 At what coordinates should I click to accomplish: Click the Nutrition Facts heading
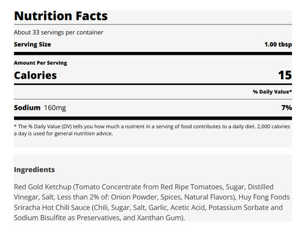[x=61, y=16]
